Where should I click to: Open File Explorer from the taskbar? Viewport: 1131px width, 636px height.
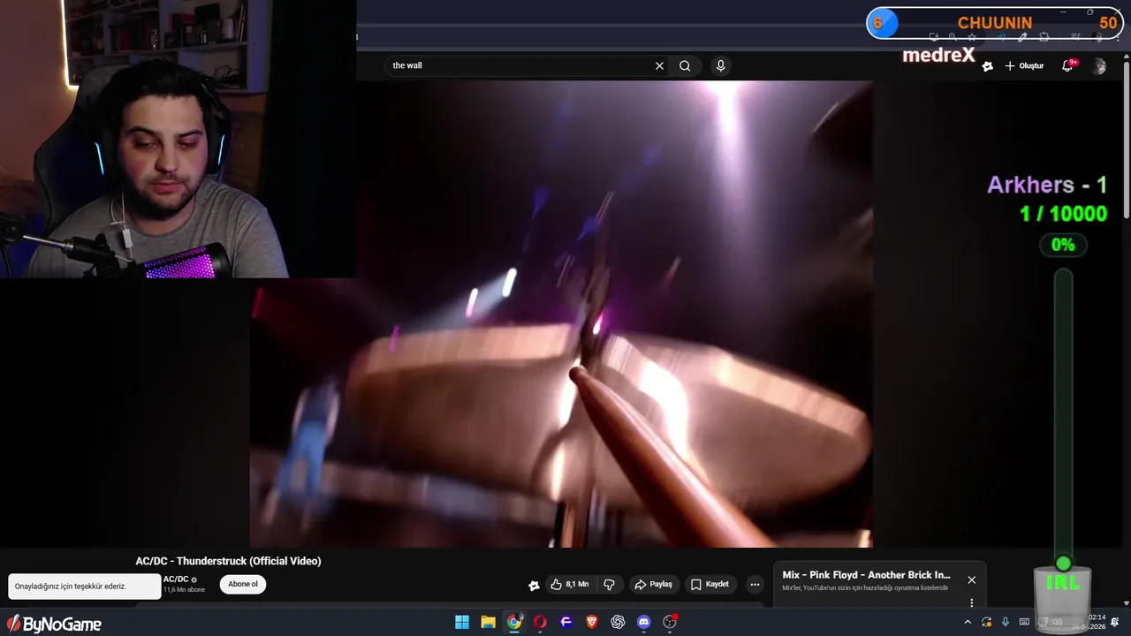pos(488,622)
